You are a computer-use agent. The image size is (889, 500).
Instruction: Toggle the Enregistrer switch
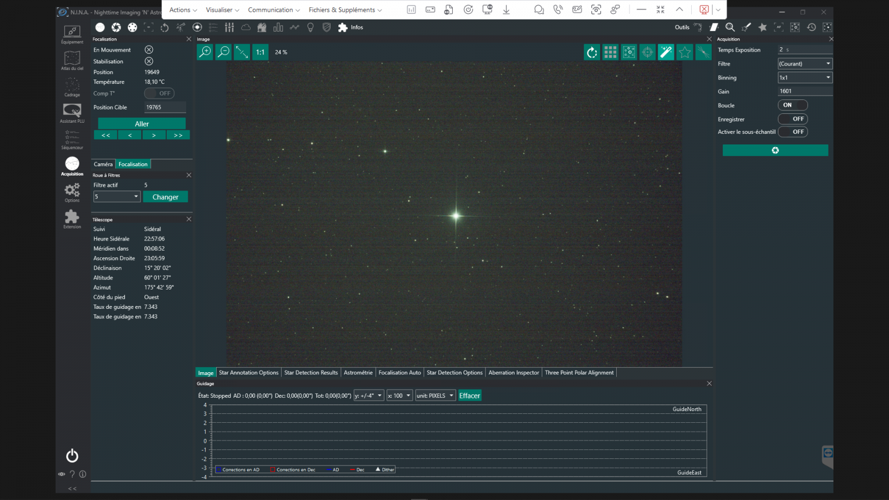(x=793, y=119)
